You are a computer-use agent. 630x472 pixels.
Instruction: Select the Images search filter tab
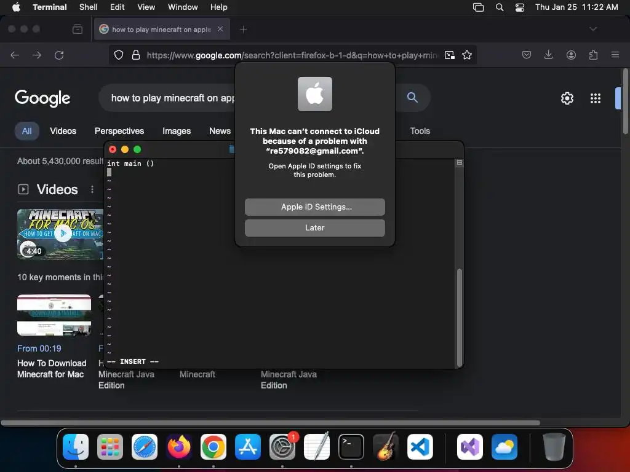click(177, 131)
